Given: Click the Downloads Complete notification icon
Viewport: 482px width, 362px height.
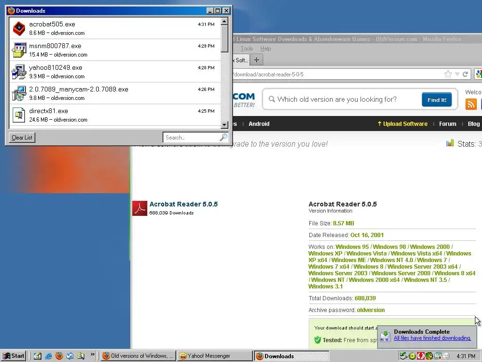Looking at the screenshot, I should [386, 336].
